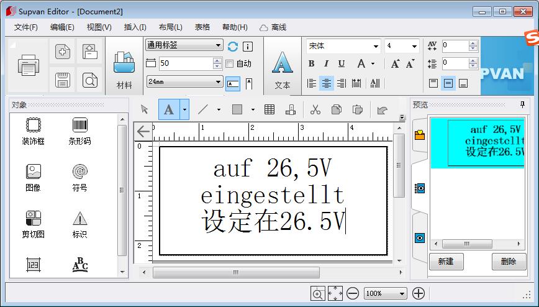This screenshot has height=307, width=539.
Task: Insert a barcode (条形码) object
Action: coord(79,129)
